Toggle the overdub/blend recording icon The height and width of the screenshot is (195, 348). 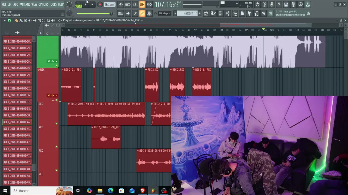click(x=142, y=4)
